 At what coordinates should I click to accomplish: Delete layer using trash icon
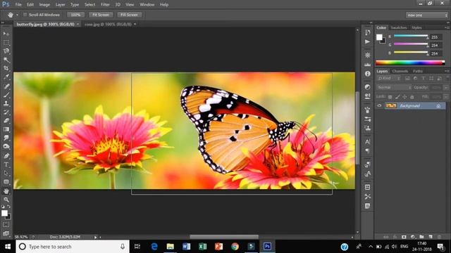439,237
